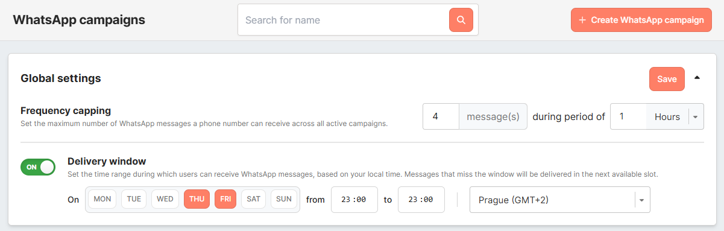The width and height of the screenshot is (724, 231).
Task: Enable Tuesday in the delivery days
Action: click(x=134, y=199)
